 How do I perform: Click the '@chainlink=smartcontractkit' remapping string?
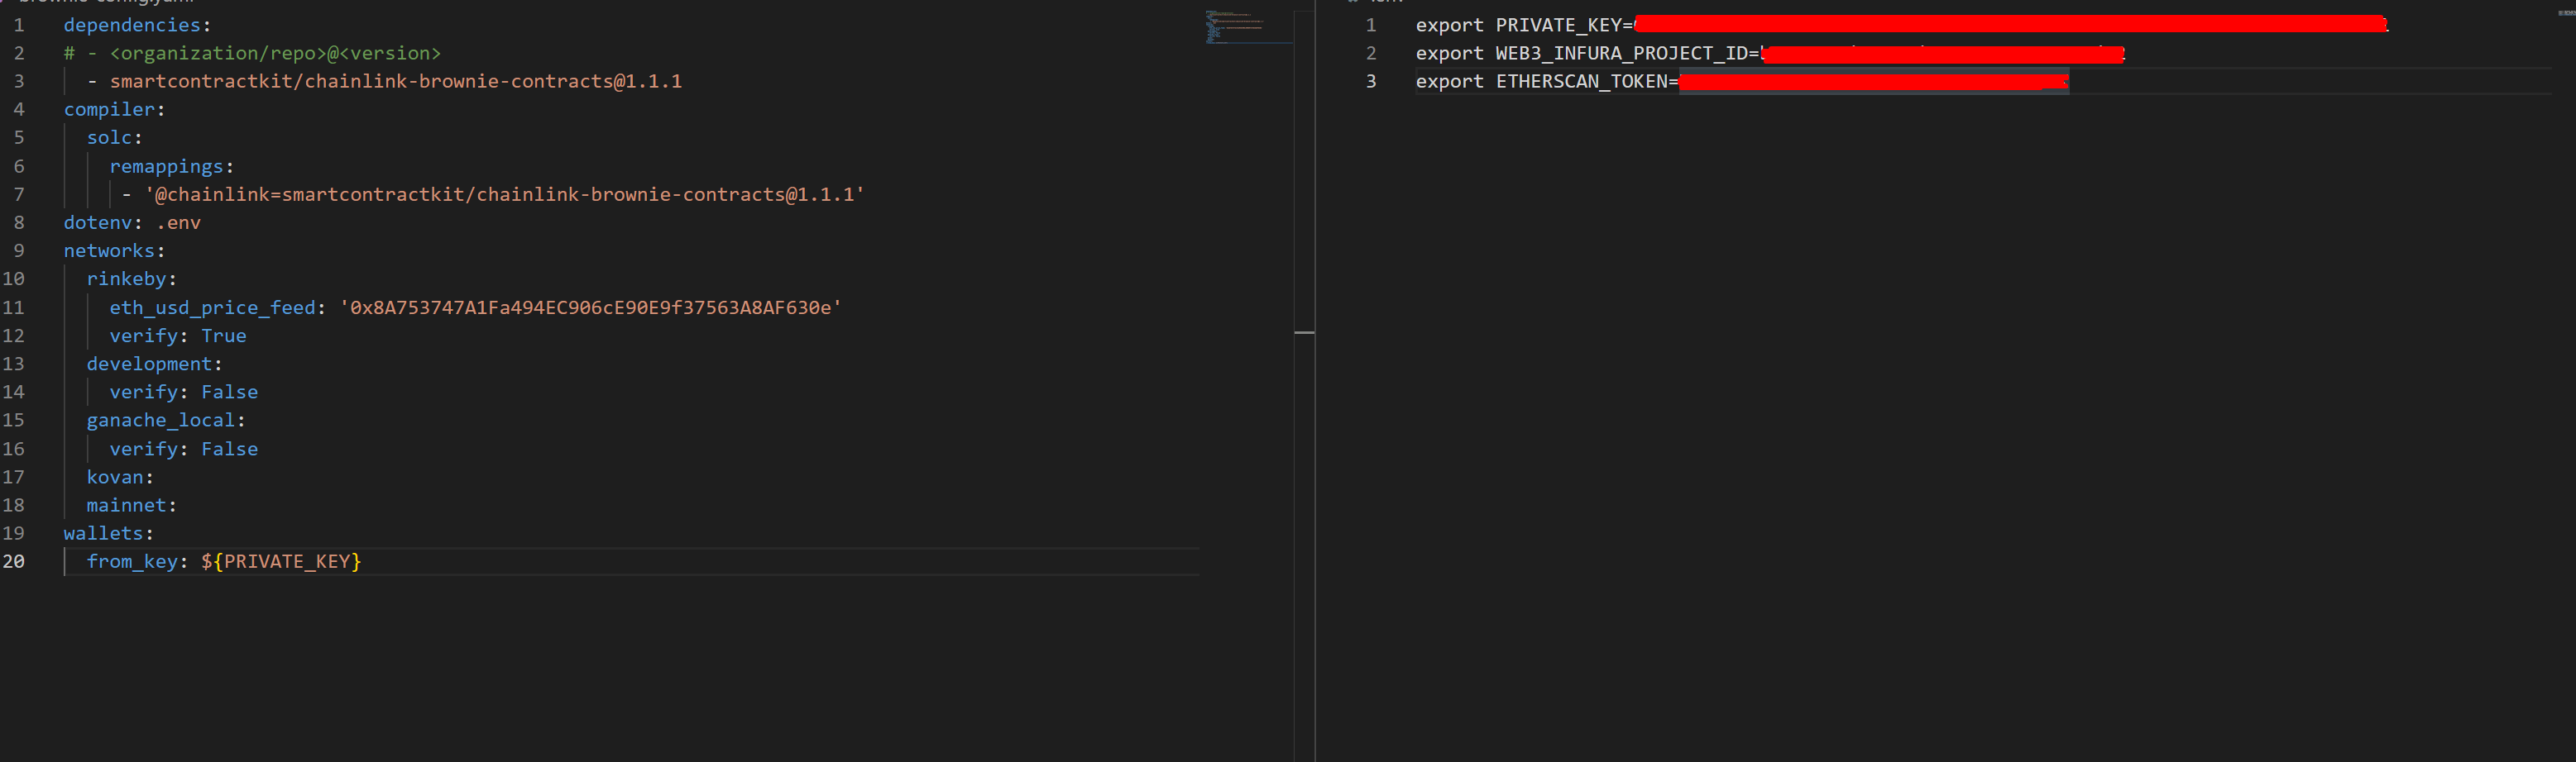[x=504, y=193]
